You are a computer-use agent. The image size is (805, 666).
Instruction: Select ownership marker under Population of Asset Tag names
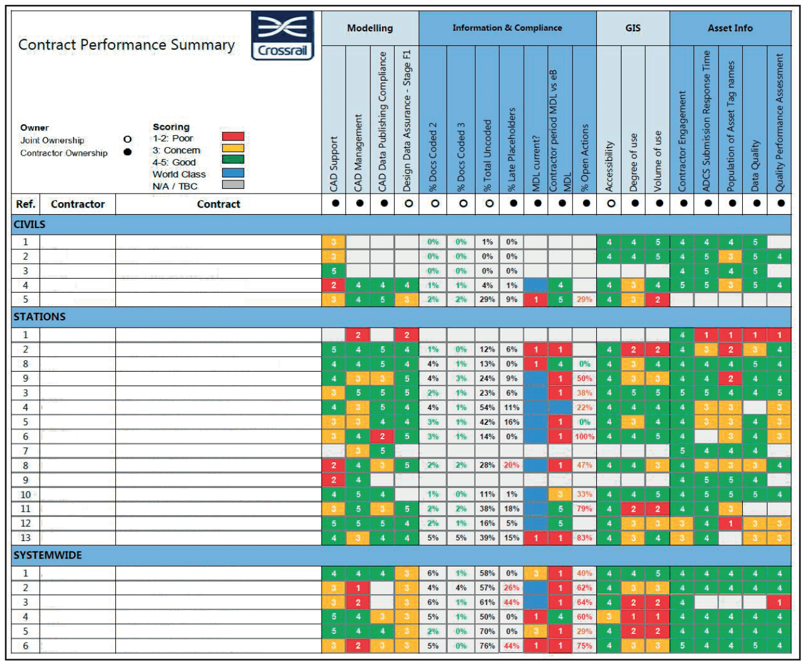tap(732, 203)
